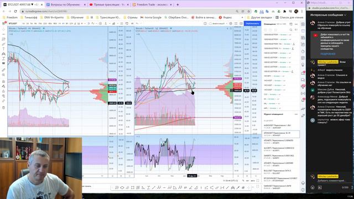Open the browser extensions puzzle icon

click(x=284, y=11)
